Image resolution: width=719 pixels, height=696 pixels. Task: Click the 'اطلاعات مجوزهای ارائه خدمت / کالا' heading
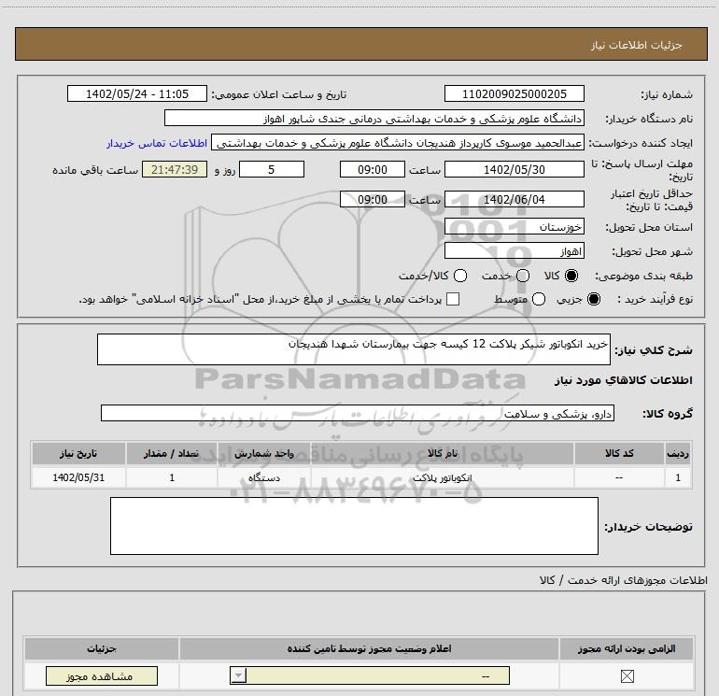tap(623, 580)
